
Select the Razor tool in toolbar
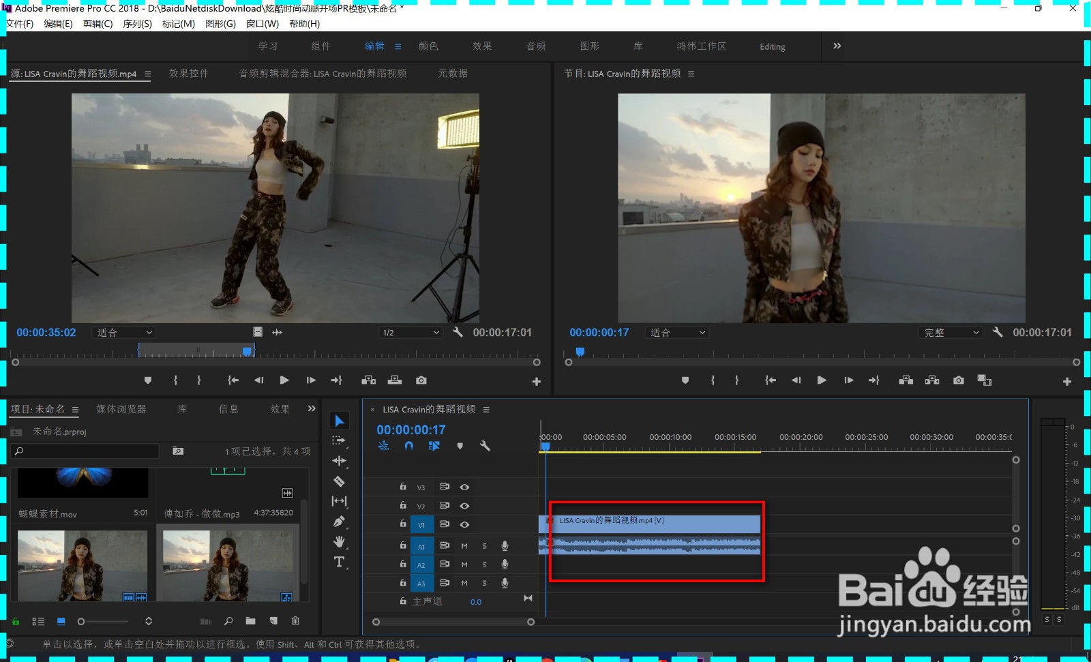pyautogui.click(x=339, y=481)
